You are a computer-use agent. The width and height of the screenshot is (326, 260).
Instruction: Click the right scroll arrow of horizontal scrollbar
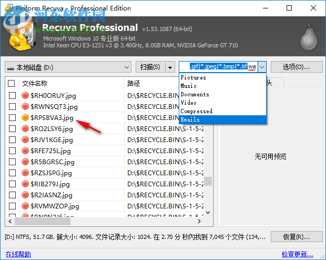(199, 221)
